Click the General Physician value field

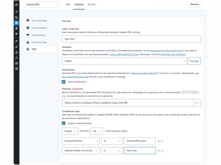tap(140, 141)
